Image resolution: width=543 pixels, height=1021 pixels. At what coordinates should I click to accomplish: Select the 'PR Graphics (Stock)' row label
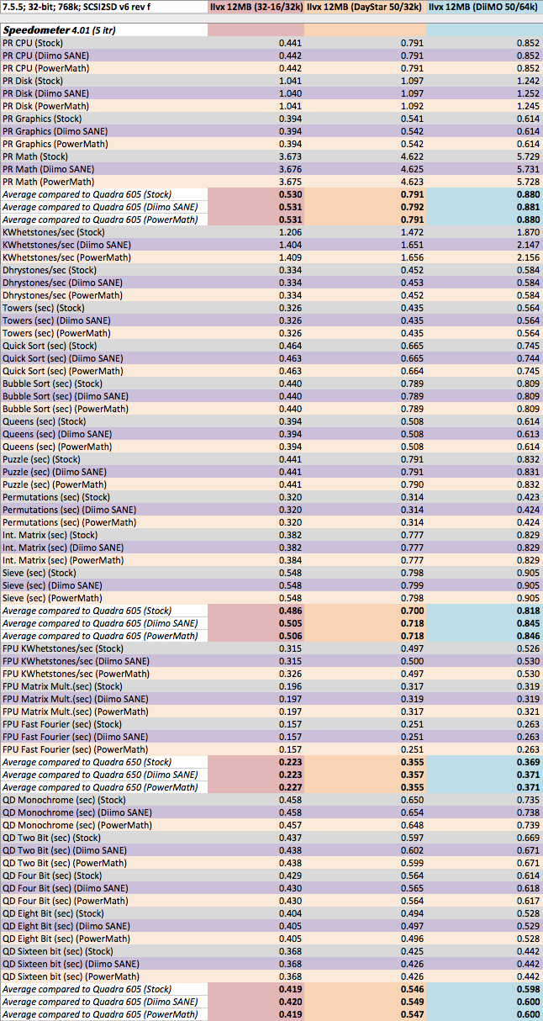44,119
